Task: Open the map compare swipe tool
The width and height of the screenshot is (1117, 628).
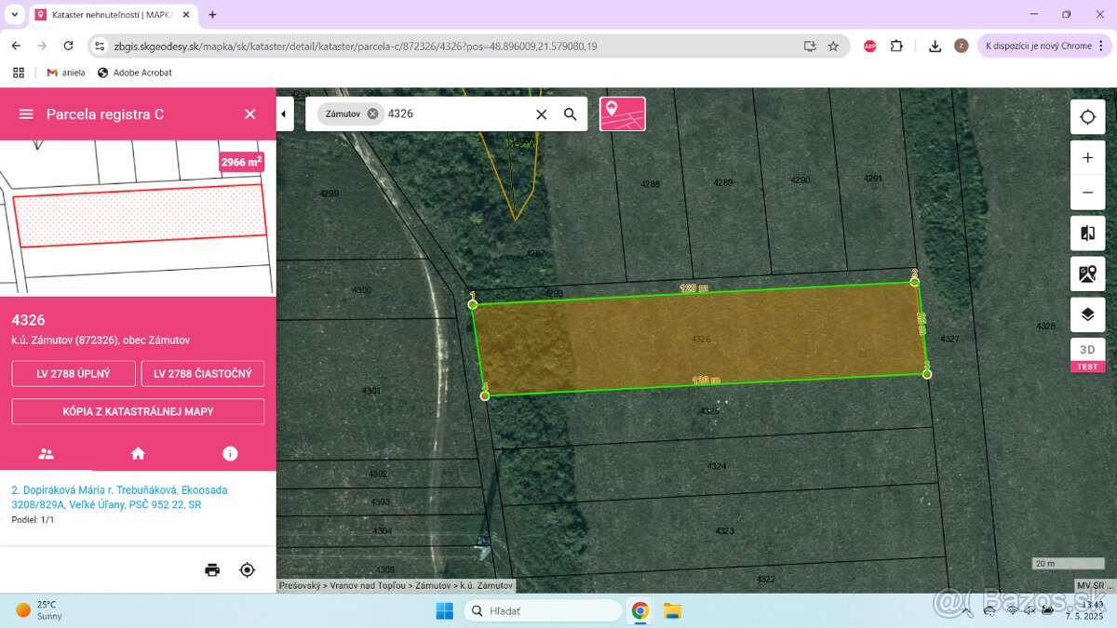Action: click(1087, 234)
